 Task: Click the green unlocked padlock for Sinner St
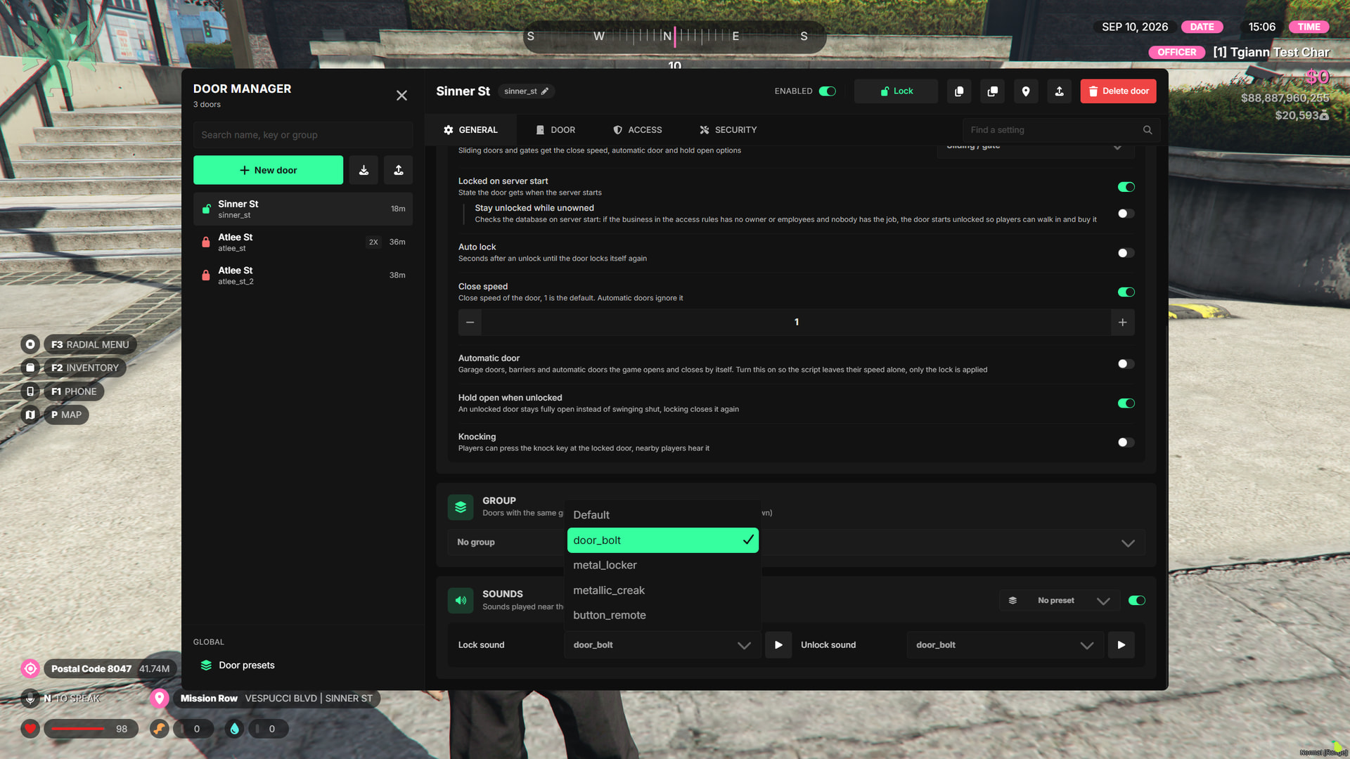point(206,209)
